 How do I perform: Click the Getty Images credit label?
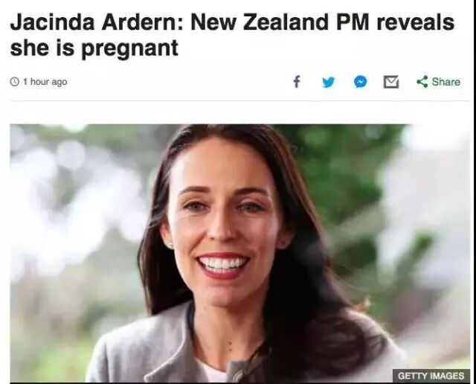click(431, 376)
